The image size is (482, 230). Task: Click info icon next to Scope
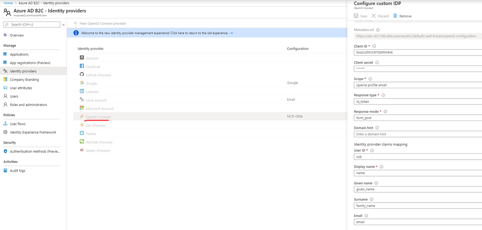point(370,79)
